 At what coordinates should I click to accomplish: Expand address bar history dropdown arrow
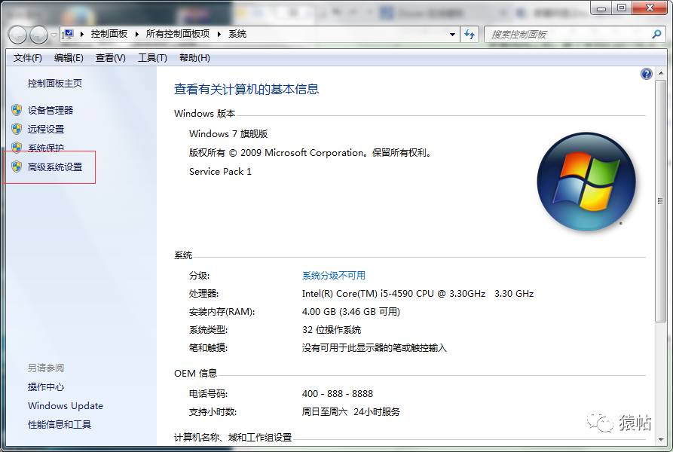[452, 35]
